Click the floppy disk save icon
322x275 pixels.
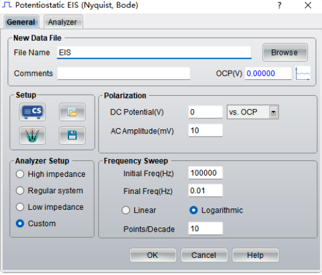pyautogui.click(x=72, y=135)
